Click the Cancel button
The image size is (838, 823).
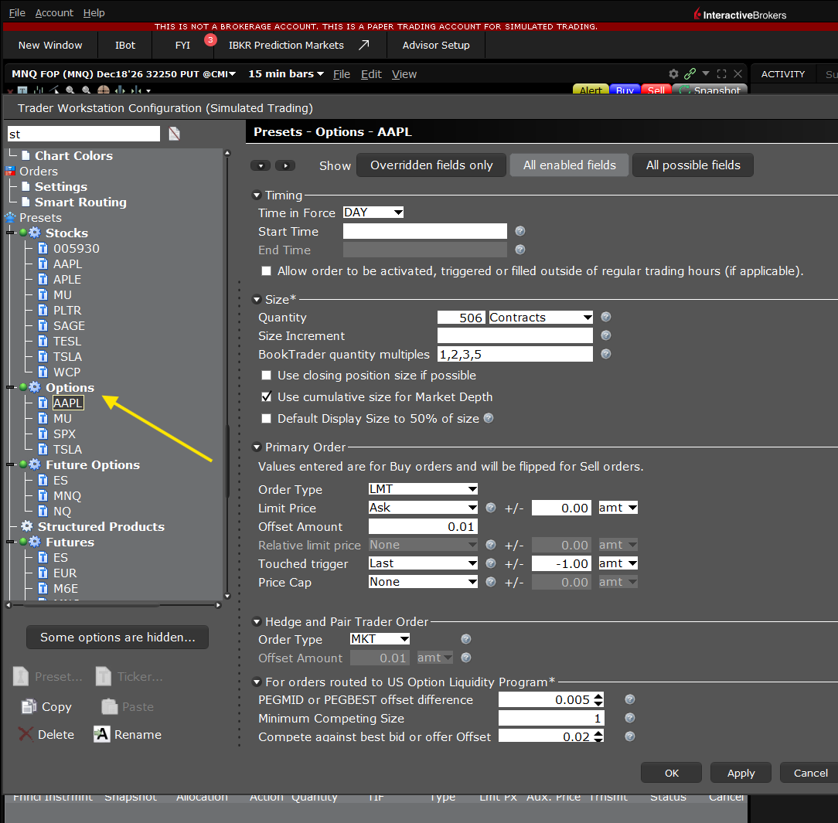(x=810, y=773)
